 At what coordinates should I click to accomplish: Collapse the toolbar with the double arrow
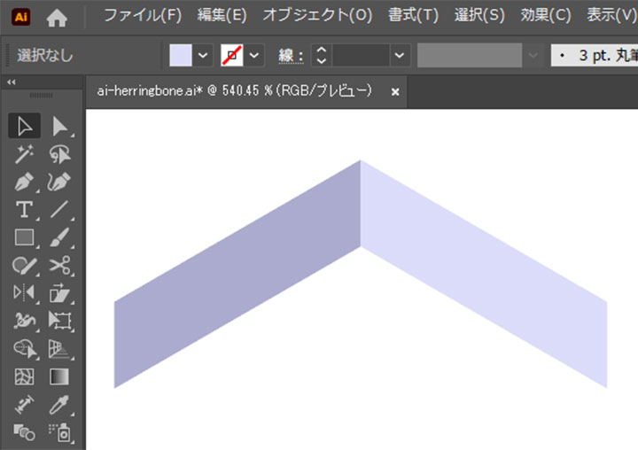tap(12, 82)
